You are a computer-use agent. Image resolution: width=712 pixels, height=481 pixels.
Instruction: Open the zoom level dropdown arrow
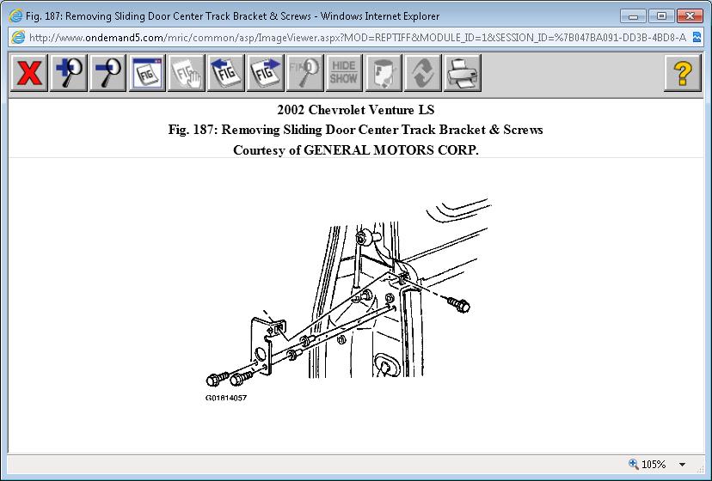682,464
